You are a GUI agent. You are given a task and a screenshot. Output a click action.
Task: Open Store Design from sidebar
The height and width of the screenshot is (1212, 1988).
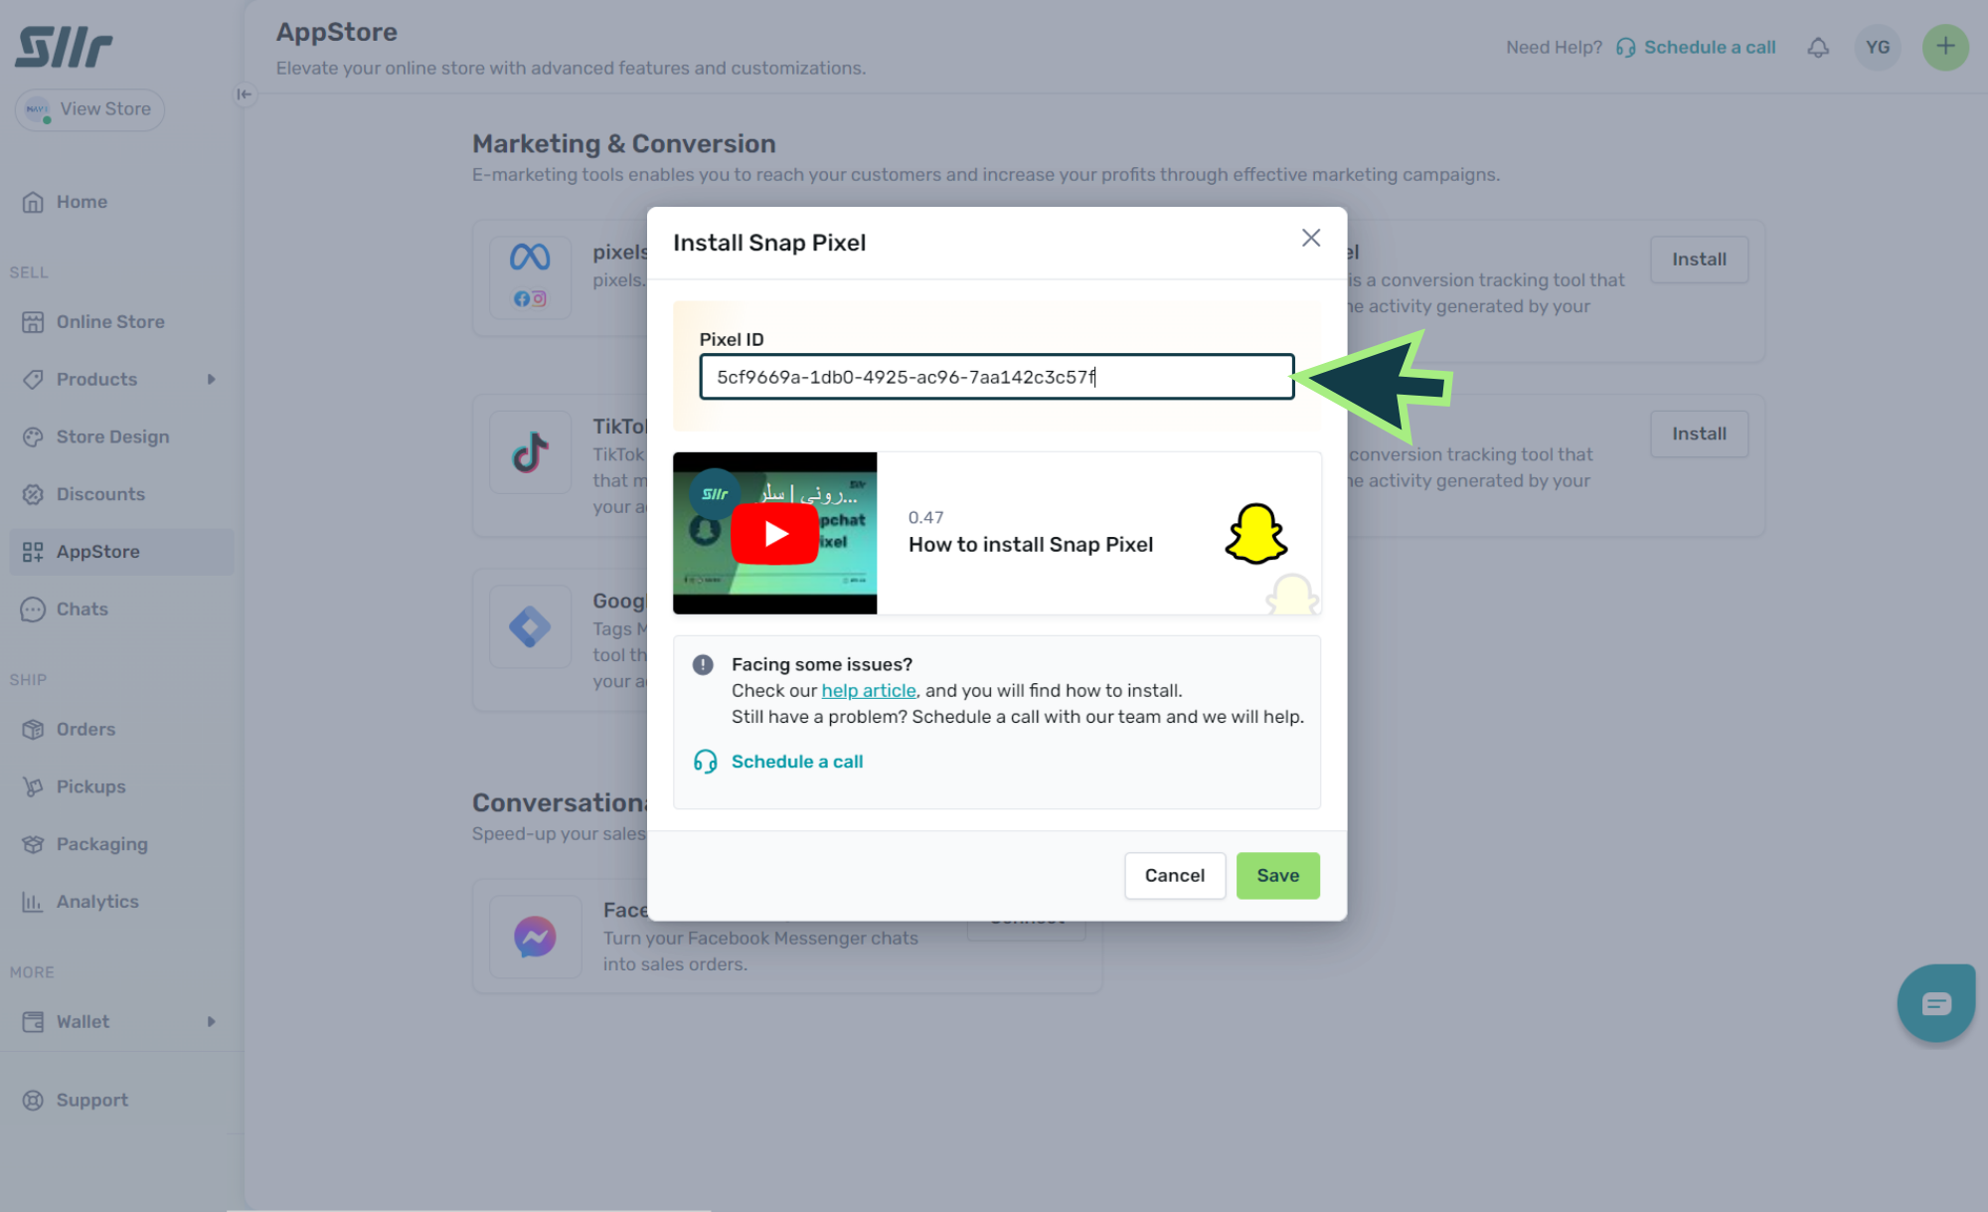click(112, 437)
